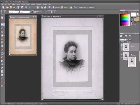This screenshot has height=105, width=140.
Task: Select the Text tool
Action: pyautogui.click(x=2, y=72)
